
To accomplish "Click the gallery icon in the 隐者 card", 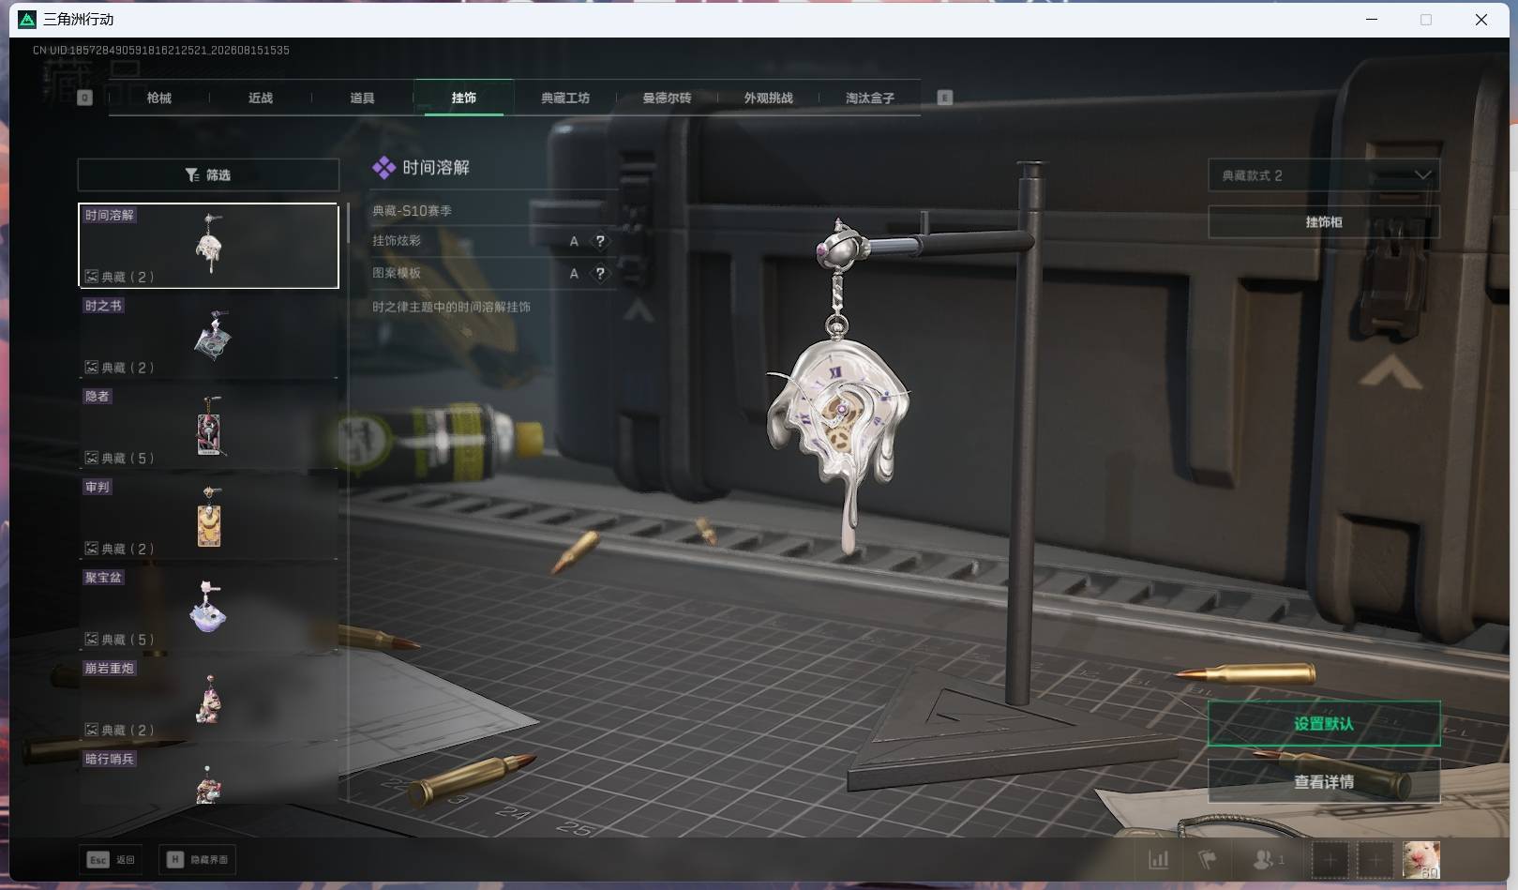I will tap(91, 459).
